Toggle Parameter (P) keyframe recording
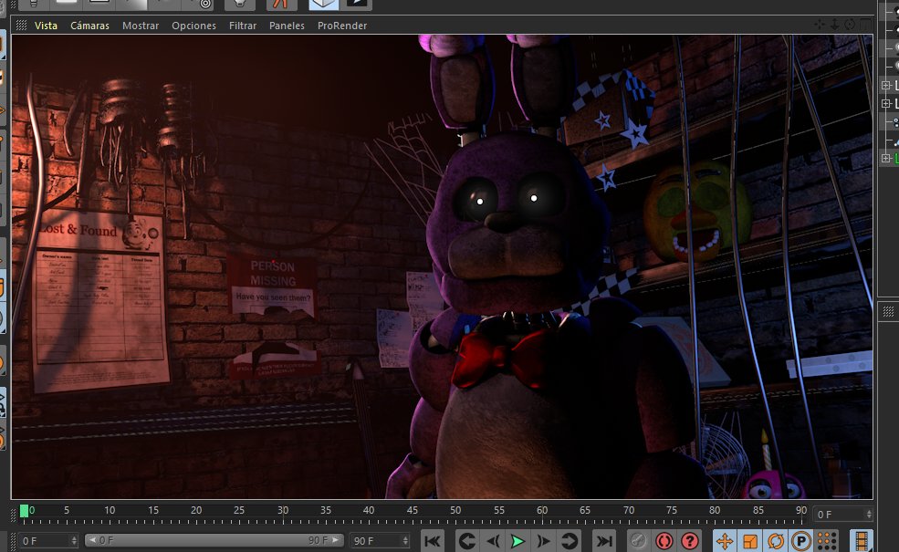The image size is (899, 552). (801, 540)
